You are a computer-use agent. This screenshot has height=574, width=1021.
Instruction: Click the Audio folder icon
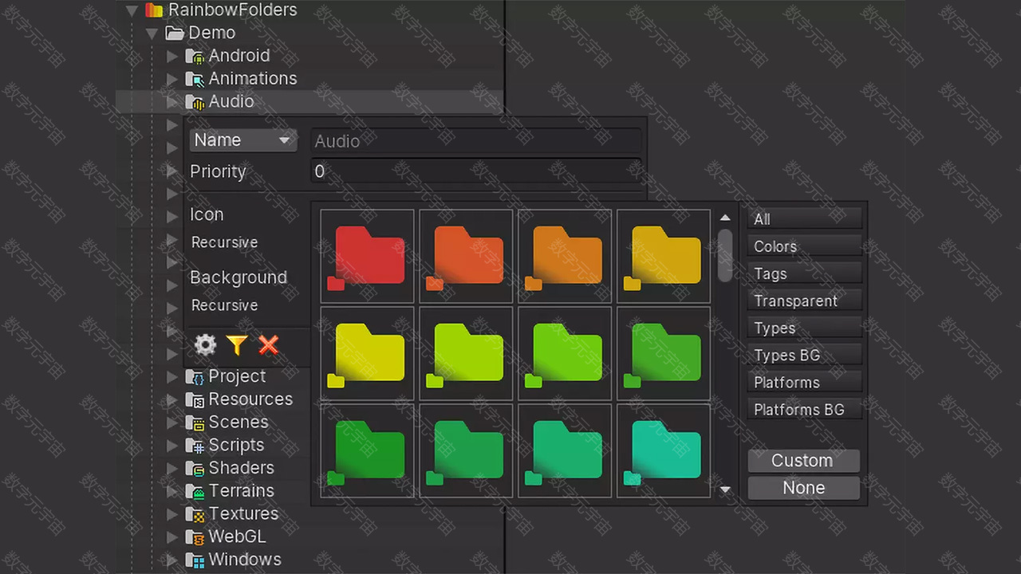195,102
